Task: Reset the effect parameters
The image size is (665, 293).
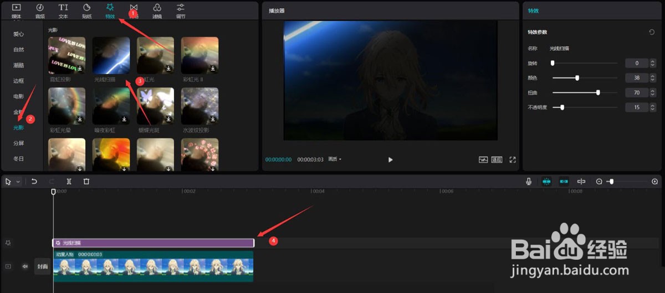Action: click(x=652, y=32)
